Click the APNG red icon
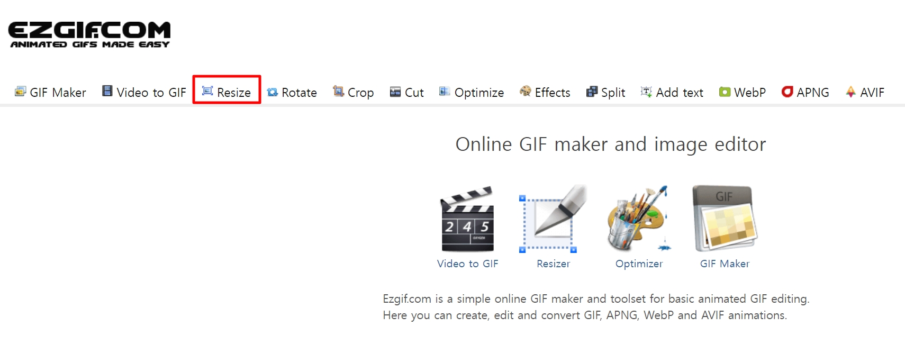 pyautogui.click(x=787, y=92)
